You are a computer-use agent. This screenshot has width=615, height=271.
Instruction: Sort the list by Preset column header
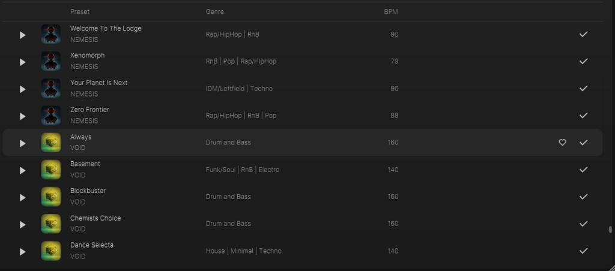[x=80, y=12]
